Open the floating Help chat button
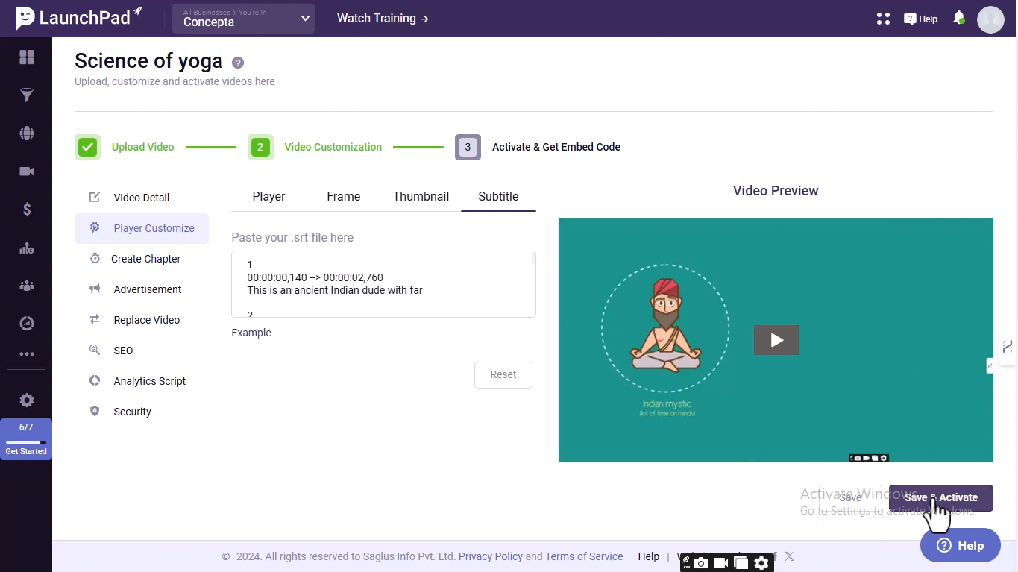The width and height of the screenshot is (1018, 572). click(961, 545)
